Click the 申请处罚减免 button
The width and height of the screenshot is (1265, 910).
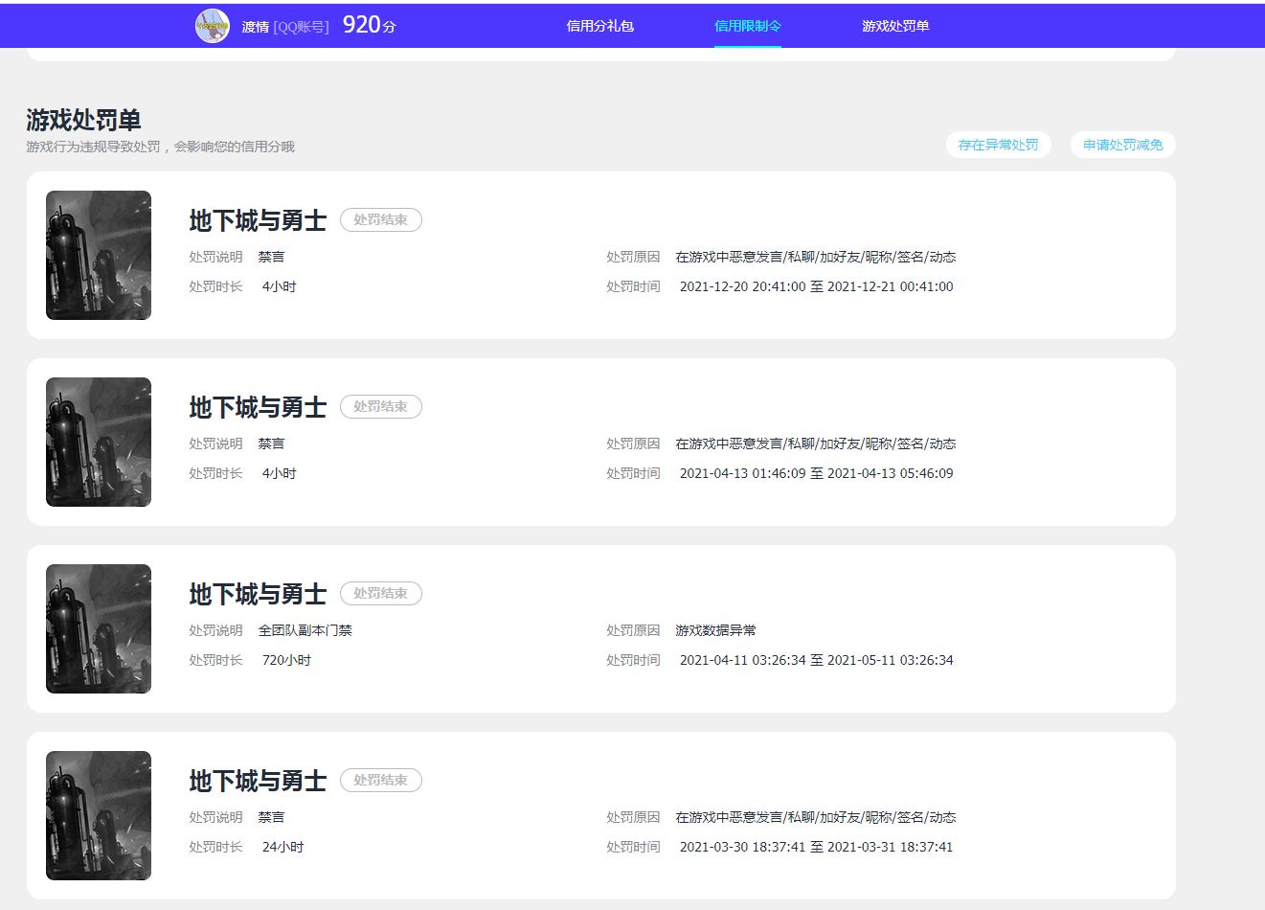coord(1121,145)
